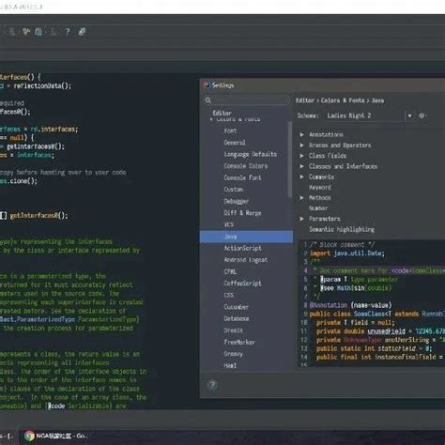
Task: Click the dimmed SDK Manager toolbar icon
Action: 54,32
